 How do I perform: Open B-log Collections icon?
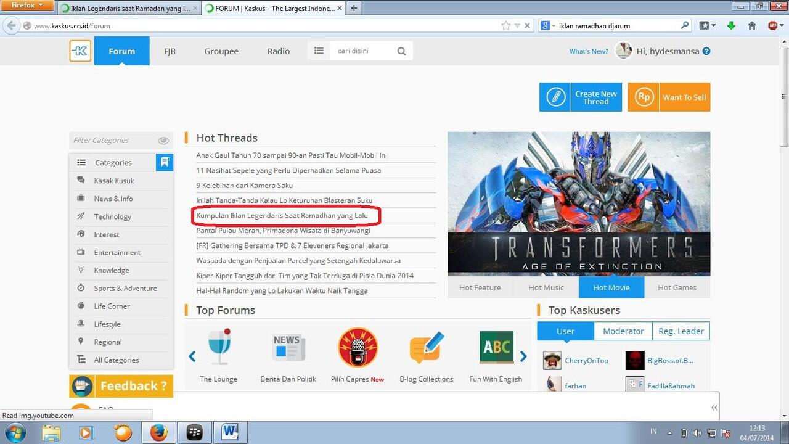(427, 348)
